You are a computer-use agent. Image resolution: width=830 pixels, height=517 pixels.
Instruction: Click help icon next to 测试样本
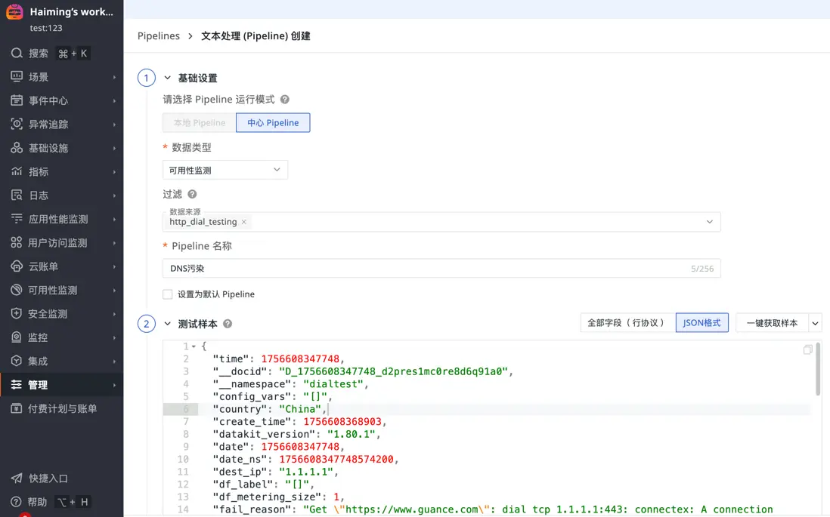(228, 324)
